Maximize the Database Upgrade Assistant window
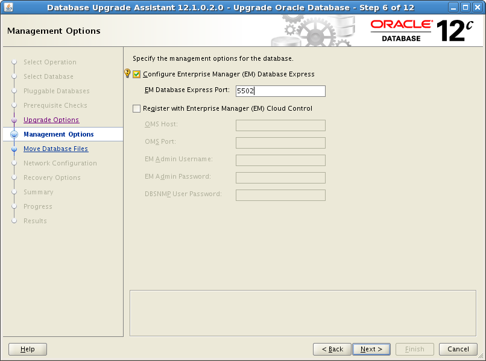The image size is (486, 361). tap(465, 7)
